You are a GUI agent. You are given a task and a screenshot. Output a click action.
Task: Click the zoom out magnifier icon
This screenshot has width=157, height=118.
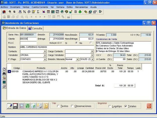pos(27,17)
